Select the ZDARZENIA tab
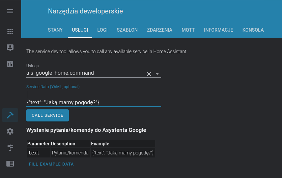This screenshot has width=282, height=178. click(x=160, y=30)
